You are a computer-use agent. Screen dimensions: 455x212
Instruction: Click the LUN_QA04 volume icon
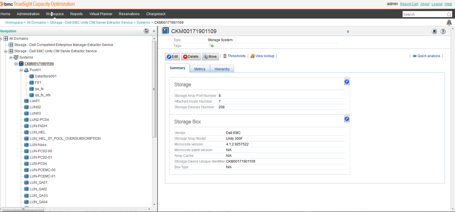click(27, 202)
